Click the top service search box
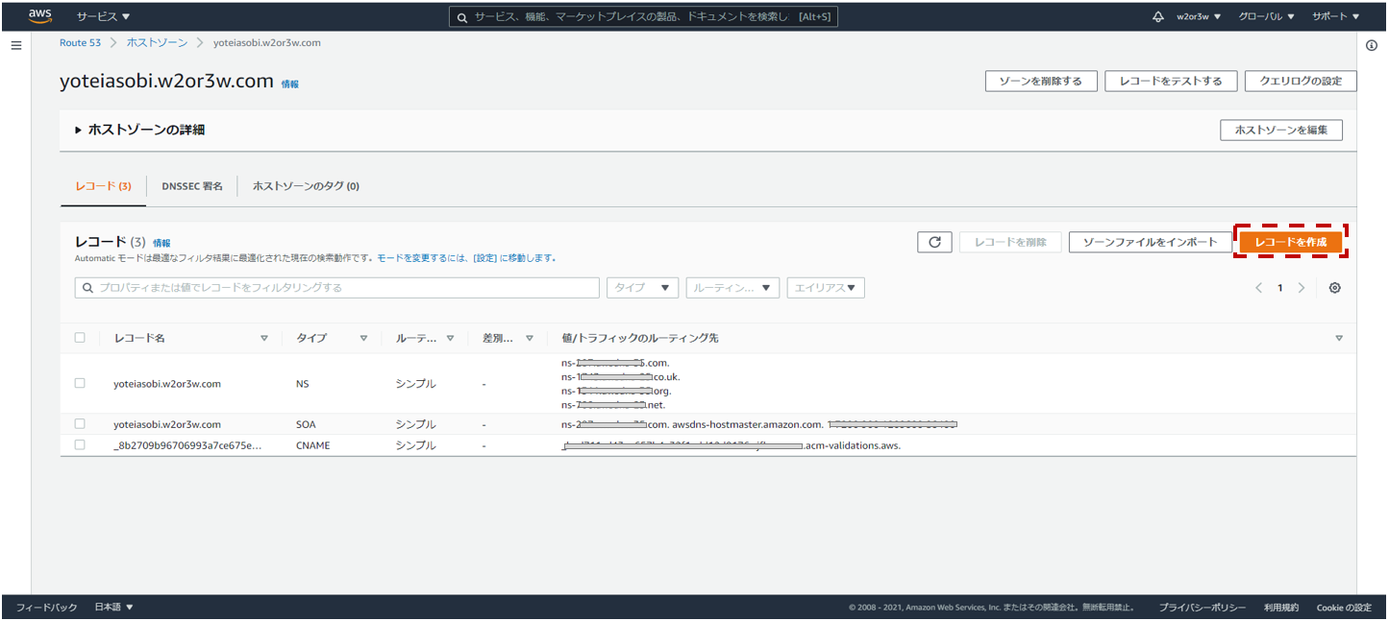 coord(643,16)
